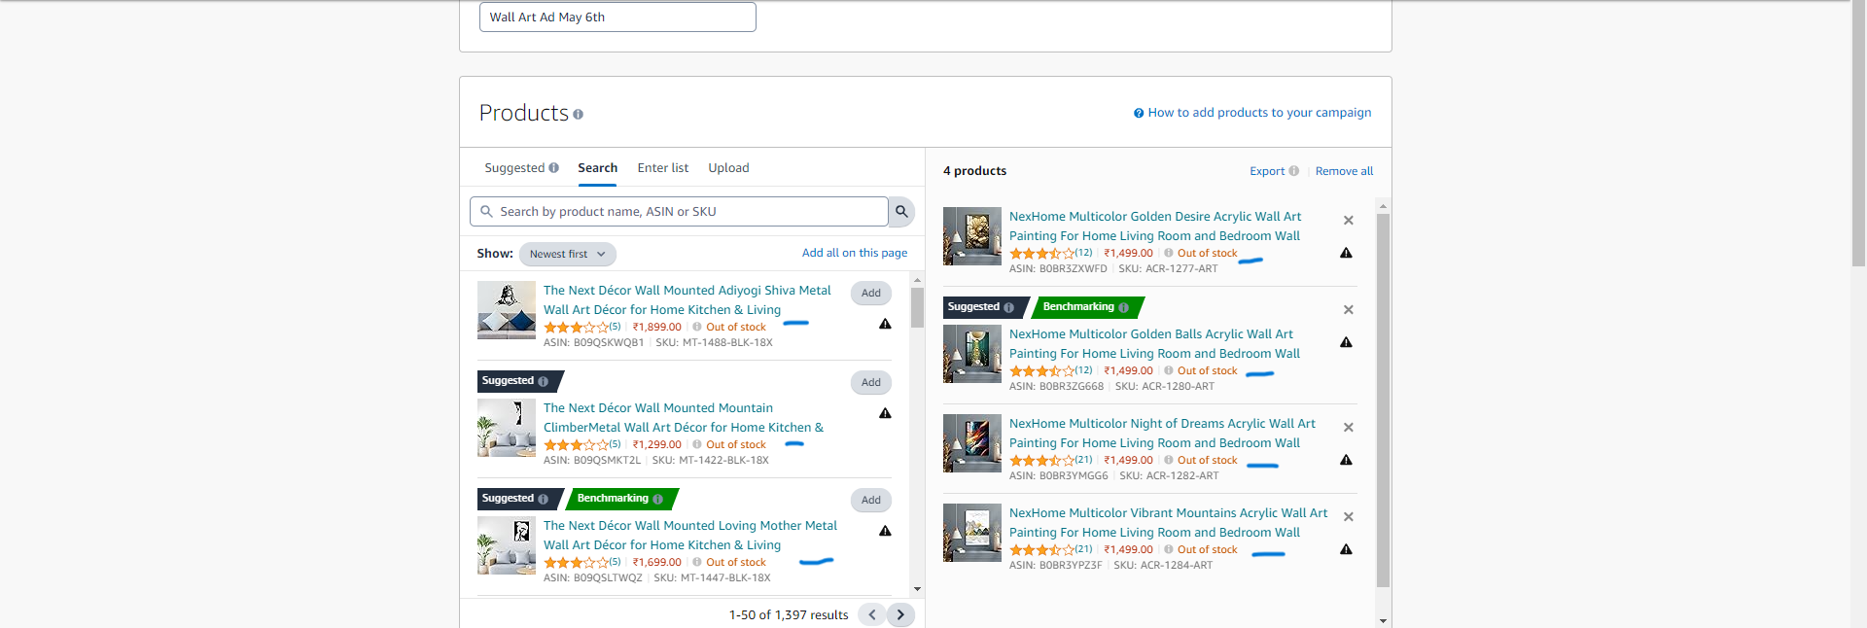Click the 1-50 of 1,397 results text
The height and width of the screenshot is (628, 1867).
pyautogui.click(x=789, y=615)
